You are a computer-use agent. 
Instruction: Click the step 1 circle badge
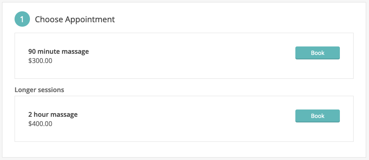(x=22, y=19)
